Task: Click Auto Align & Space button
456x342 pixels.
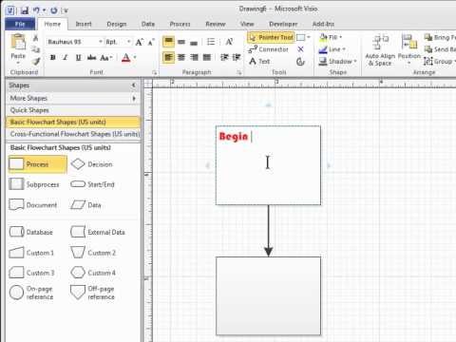Action: [380, 50]
